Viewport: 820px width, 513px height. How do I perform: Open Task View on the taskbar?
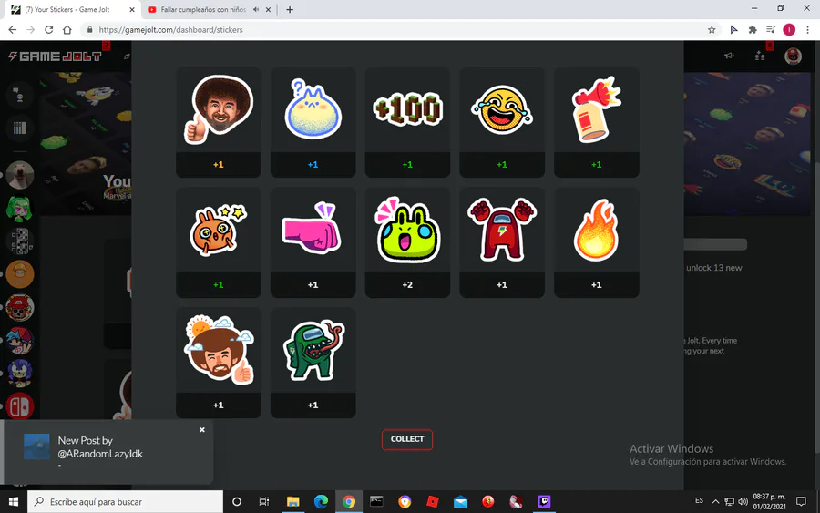pos(264,501)
